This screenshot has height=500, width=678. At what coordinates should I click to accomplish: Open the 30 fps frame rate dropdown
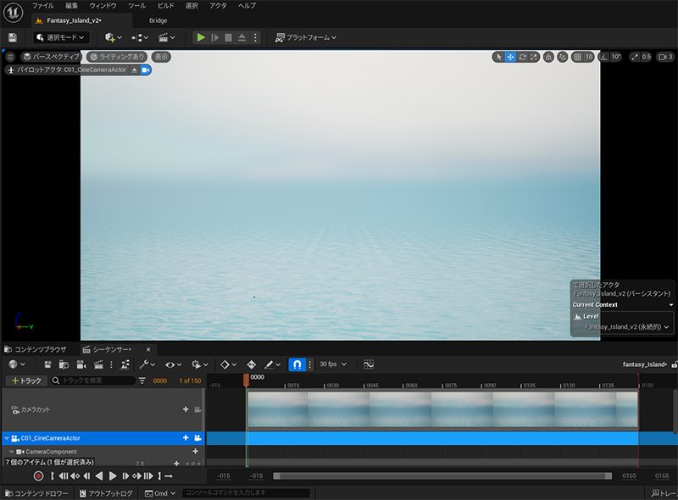click(333, 364)
